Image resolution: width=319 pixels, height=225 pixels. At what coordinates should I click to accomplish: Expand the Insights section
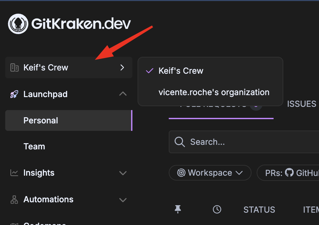pyautogui.click(x=123, y=173)
